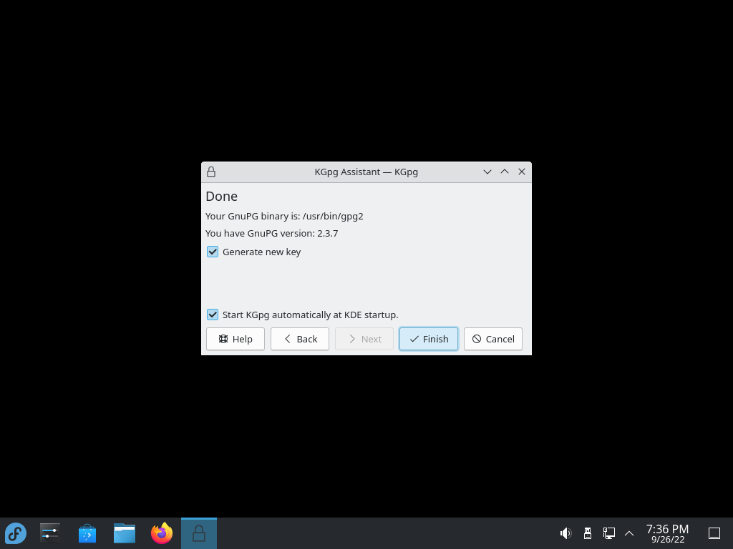
Task: Uncheck the Generate new key checkbox
Action: 213,252
